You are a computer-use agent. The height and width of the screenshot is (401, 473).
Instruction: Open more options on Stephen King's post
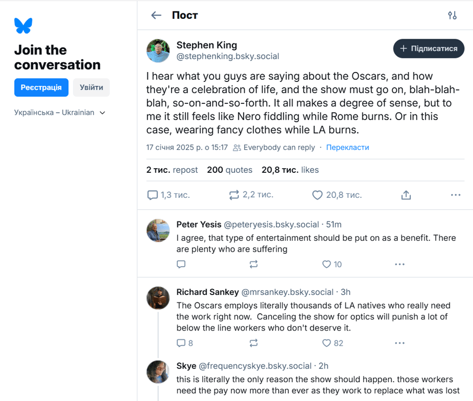click(455, 195)
